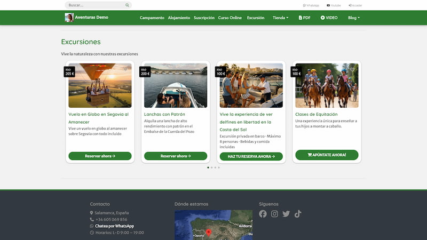Open the Campamento menu item

click(152, 18)
